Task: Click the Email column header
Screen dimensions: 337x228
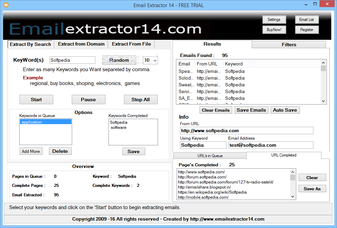Action: (185, 64)
